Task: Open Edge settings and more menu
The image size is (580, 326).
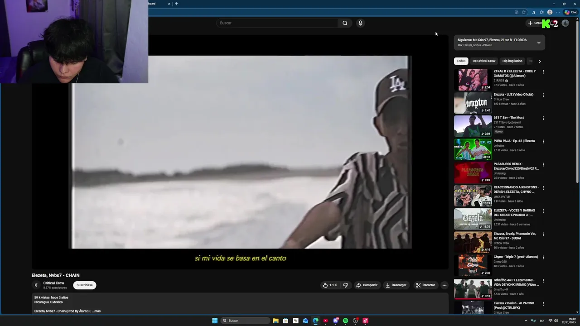Action: click(558, 12)
